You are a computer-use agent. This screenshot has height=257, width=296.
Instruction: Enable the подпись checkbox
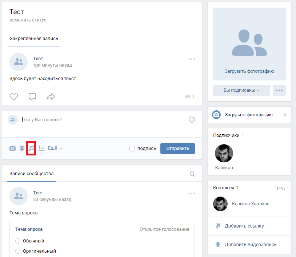(x=132, y=149)
